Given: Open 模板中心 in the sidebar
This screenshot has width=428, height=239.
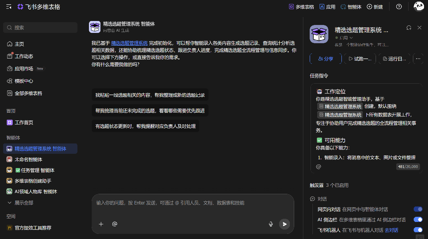Looking at the screenshot, I should [40, 81].
